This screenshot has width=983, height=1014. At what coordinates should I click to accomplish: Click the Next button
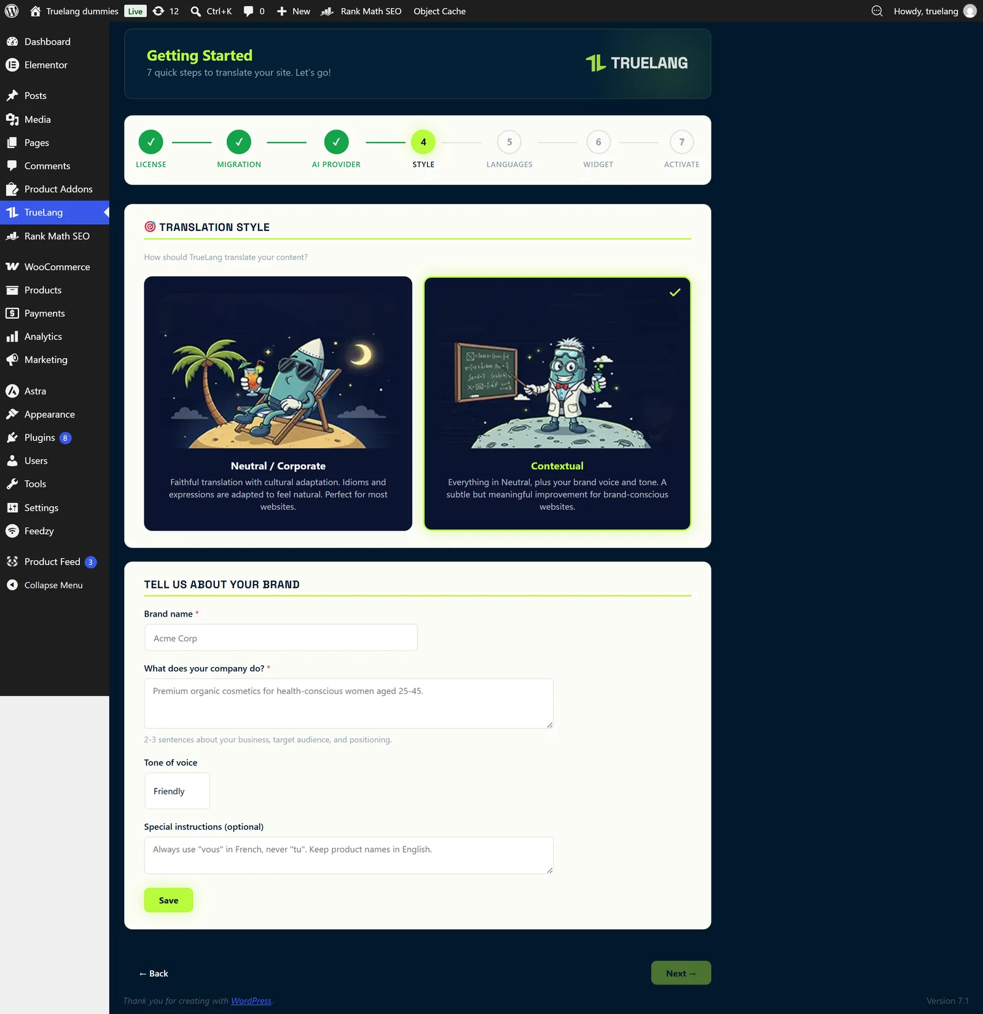[x=681, y=973]
